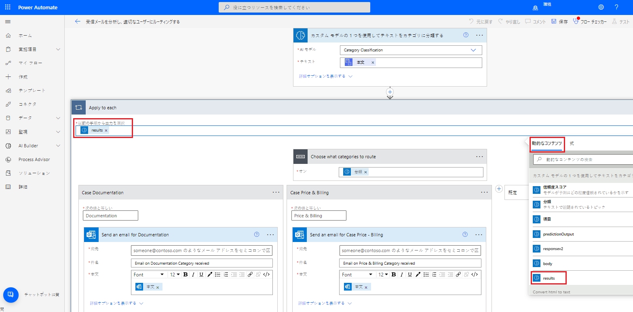Viewport: 633px width, 312px height.
Task: Insert a bulleted list in the Documentation email
Action: [x=218, y=275]
